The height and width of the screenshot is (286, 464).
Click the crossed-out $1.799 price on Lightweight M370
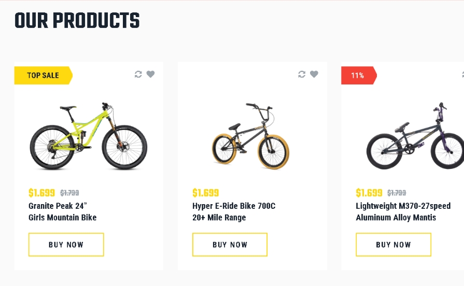tap(397, 193)
